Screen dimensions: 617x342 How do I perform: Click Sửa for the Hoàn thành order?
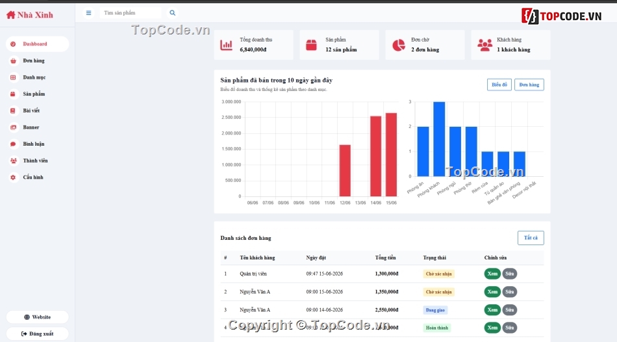pos(510,328)
